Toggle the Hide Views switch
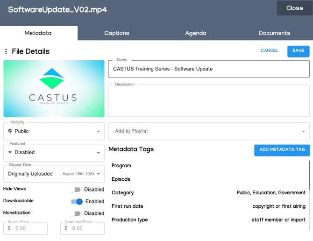This screenshot has width=313, height=241. (x=75, y=190)
